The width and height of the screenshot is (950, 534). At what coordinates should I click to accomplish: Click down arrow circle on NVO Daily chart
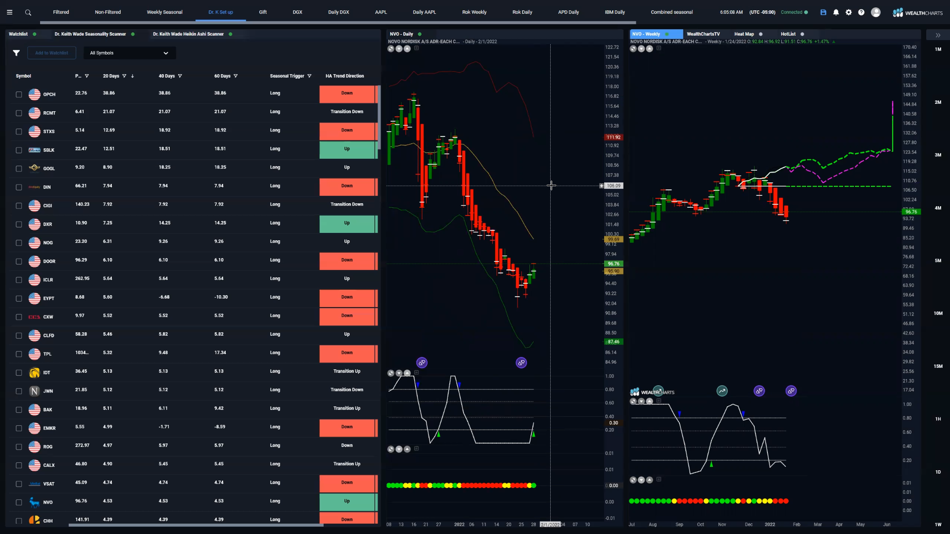point(399,48)
